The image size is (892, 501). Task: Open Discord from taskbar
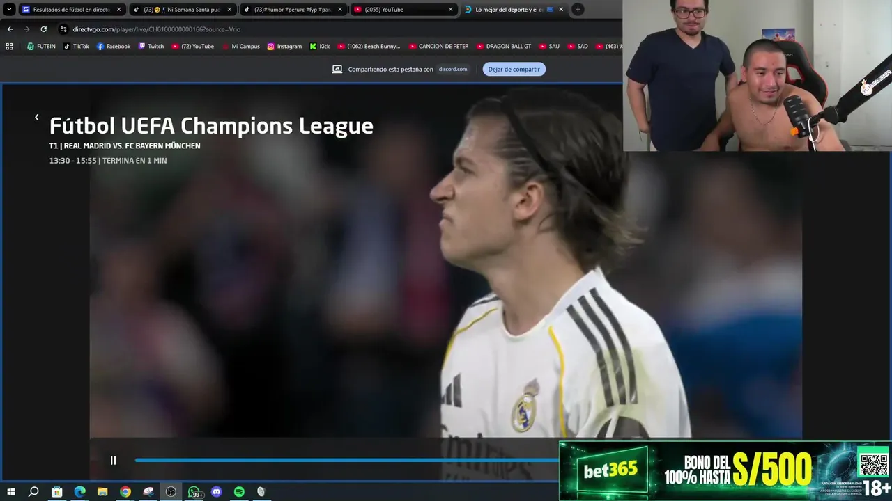coord(216,492)
